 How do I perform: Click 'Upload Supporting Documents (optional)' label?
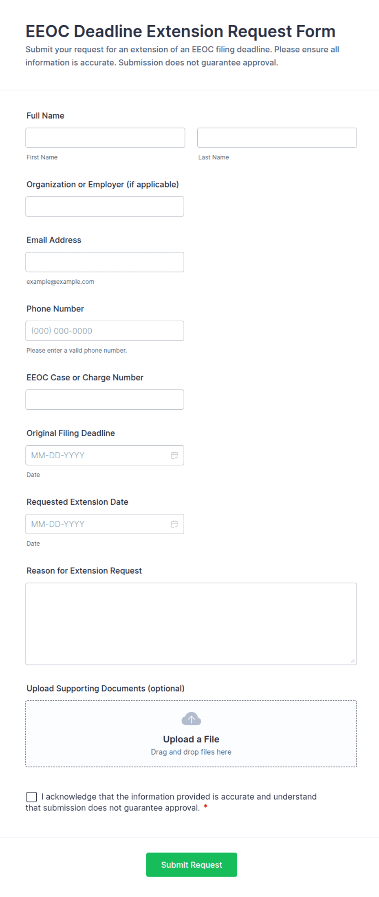(106, 689)
